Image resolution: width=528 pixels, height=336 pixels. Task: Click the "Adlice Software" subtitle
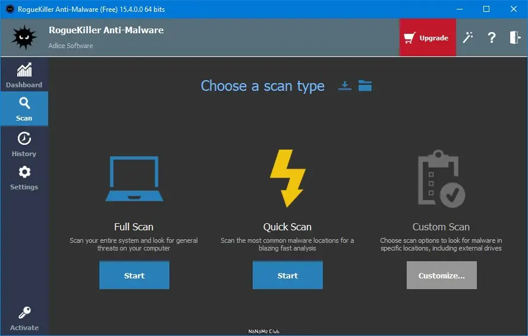tap(71, 46)
